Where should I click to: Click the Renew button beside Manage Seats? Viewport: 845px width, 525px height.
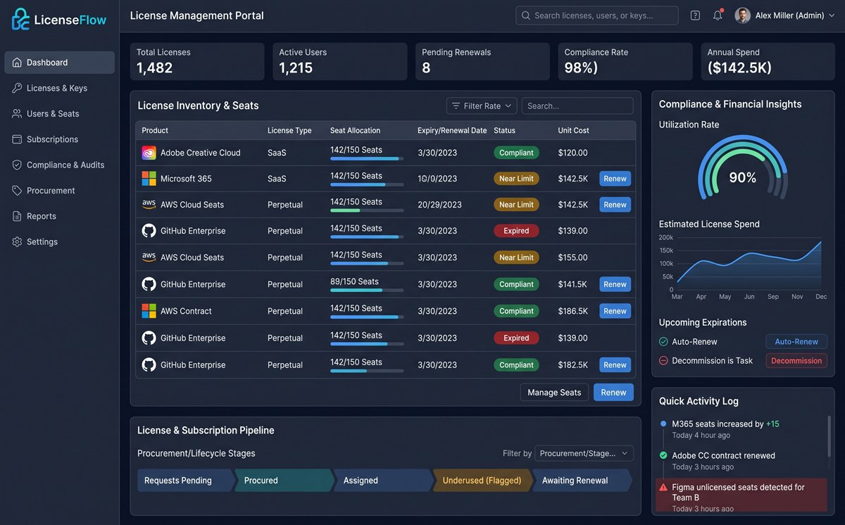tap(613, 393)
